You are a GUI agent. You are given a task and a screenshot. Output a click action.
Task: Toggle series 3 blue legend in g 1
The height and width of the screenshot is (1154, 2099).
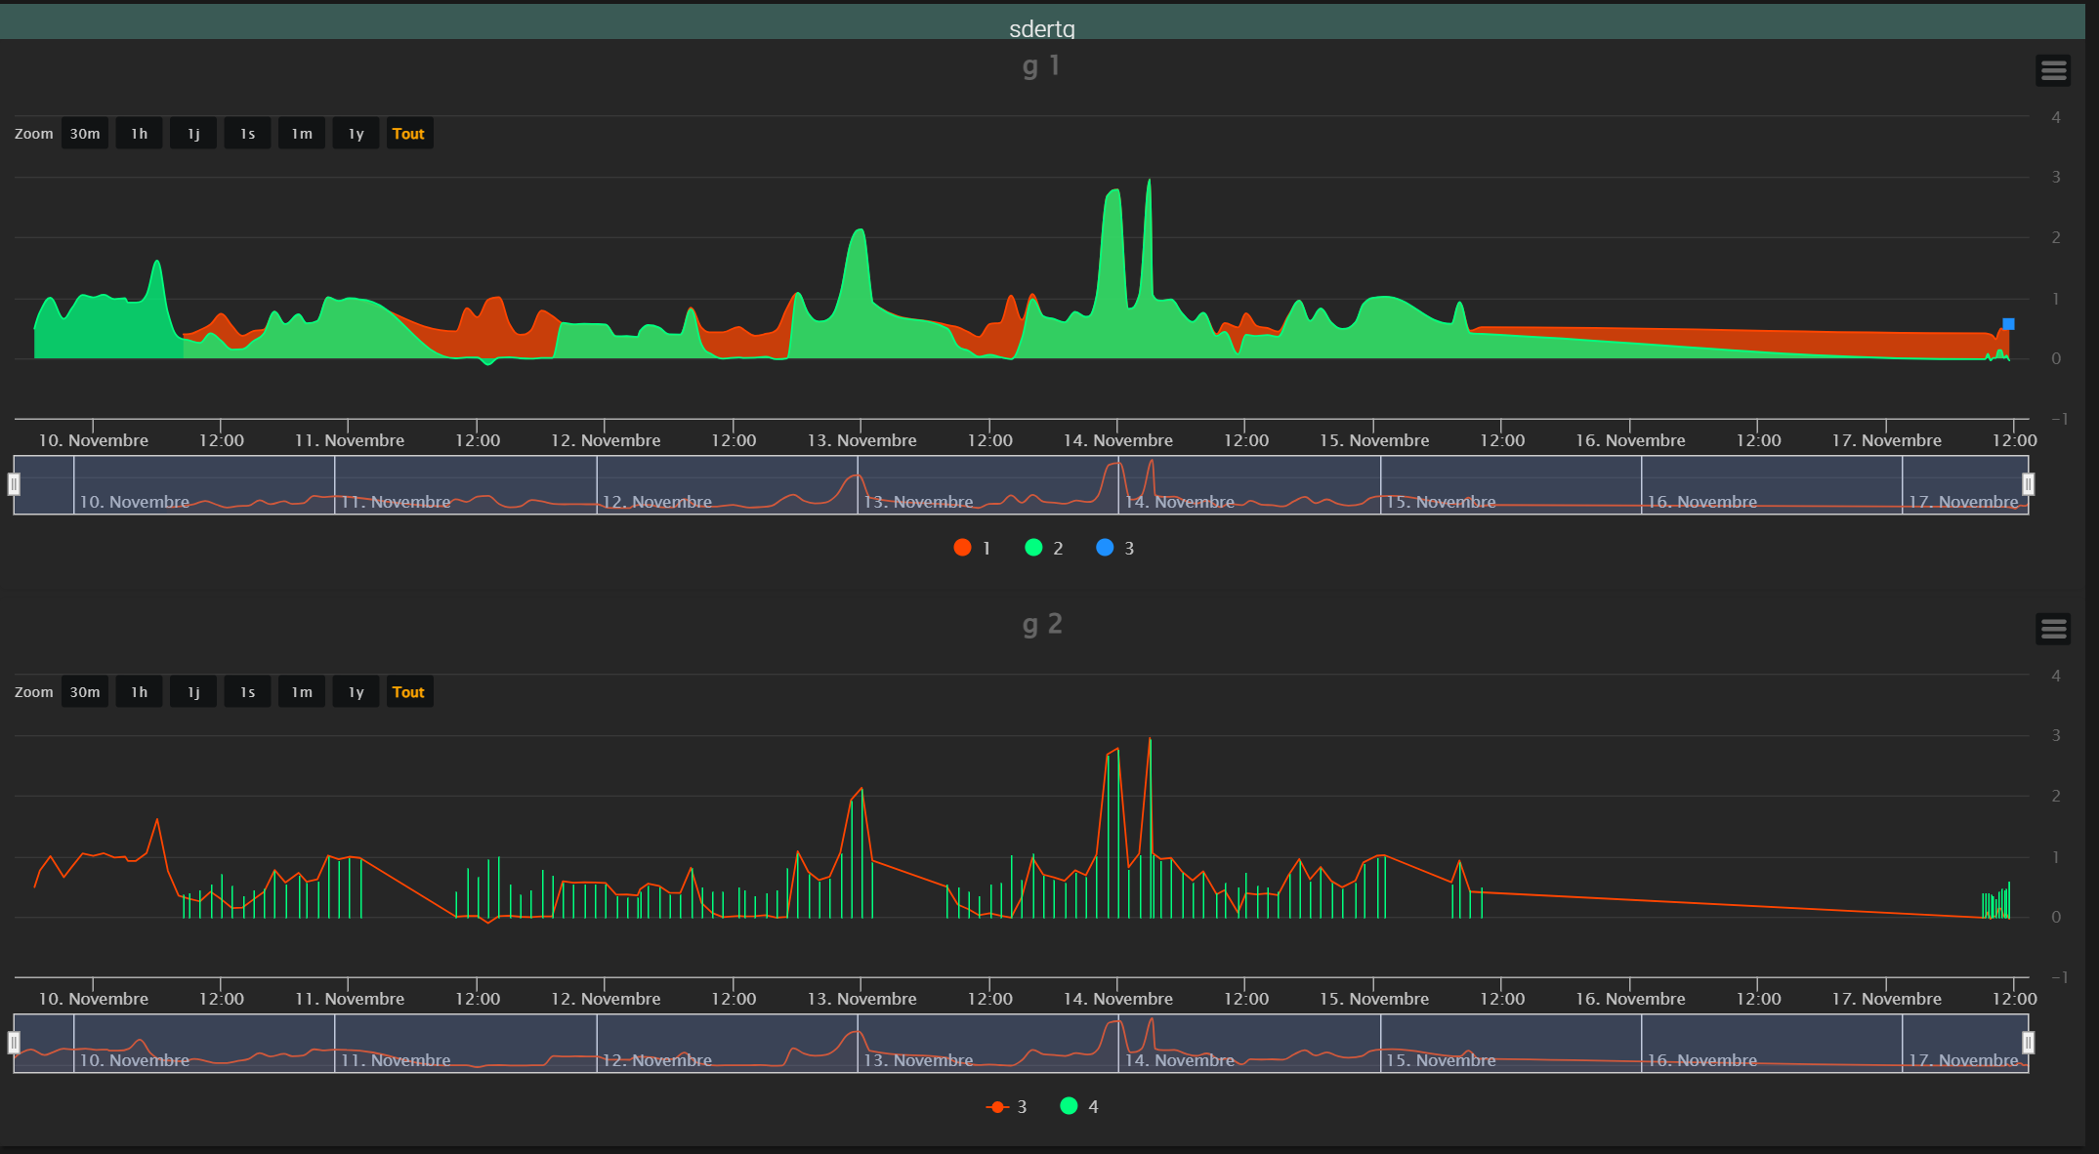click(1115, 548)
